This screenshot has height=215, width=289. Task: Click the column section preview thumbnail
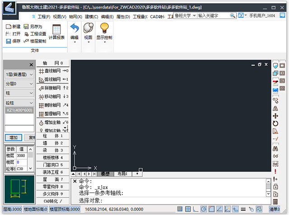click(19, 189)
